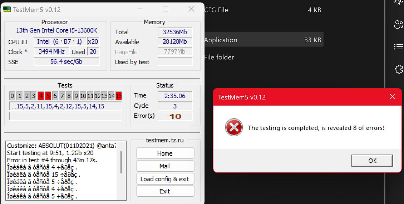Select test box number 14

[x=111, y=96]
